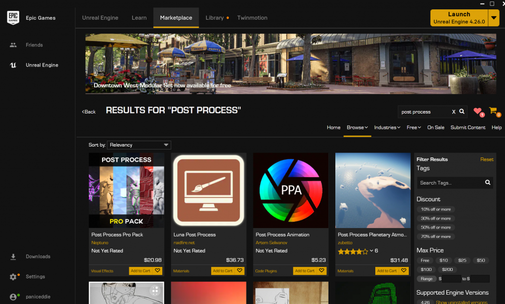The image size is (505, 304).
Task: Add Post Process Pro Pack to cart
Action: click(141, 271)
